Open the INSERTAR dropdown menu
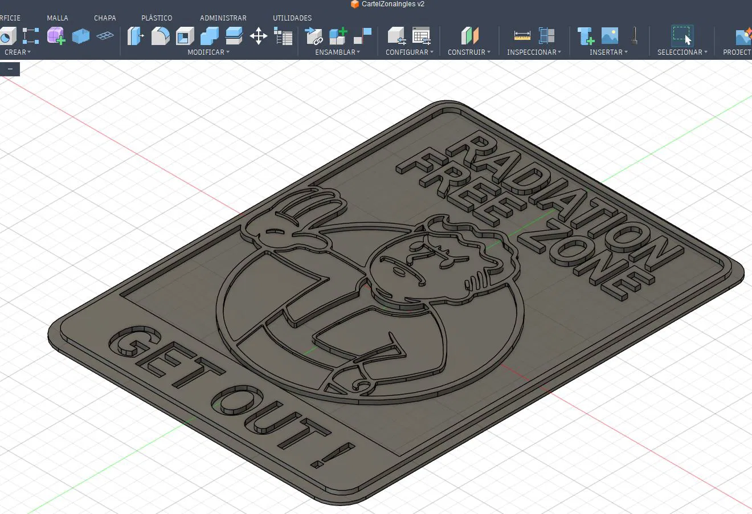Viewport: 752px width, 514px height. point(608,52)
